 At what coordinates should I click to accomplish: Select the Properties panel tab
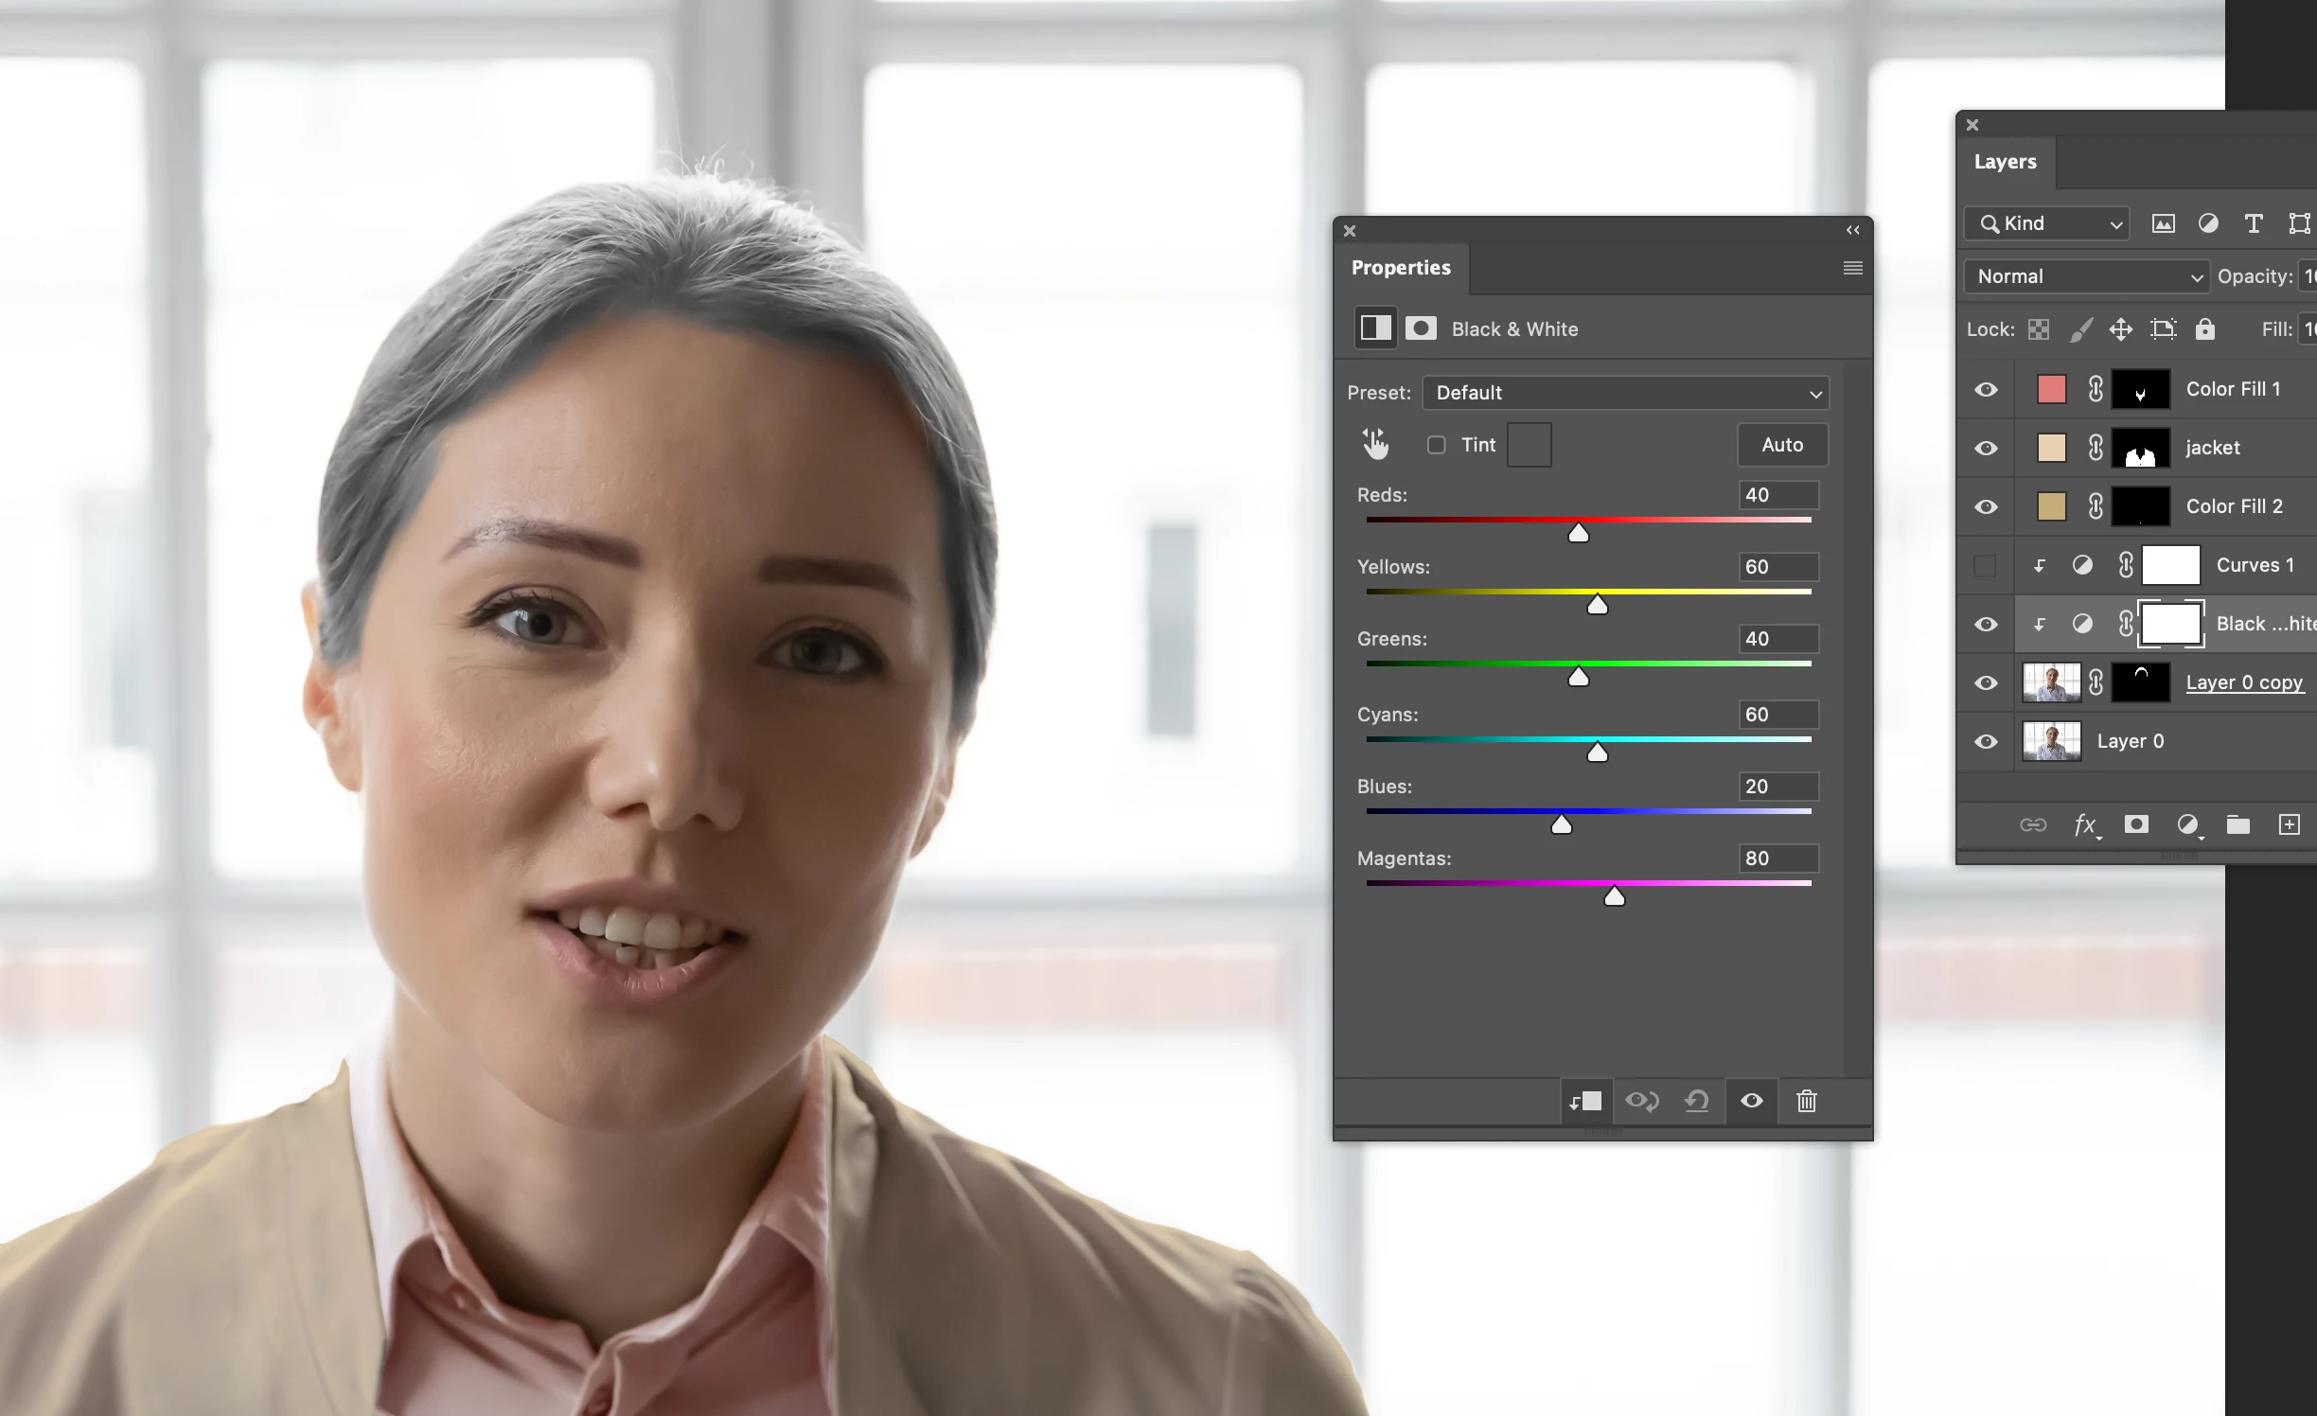[1401, 268]
